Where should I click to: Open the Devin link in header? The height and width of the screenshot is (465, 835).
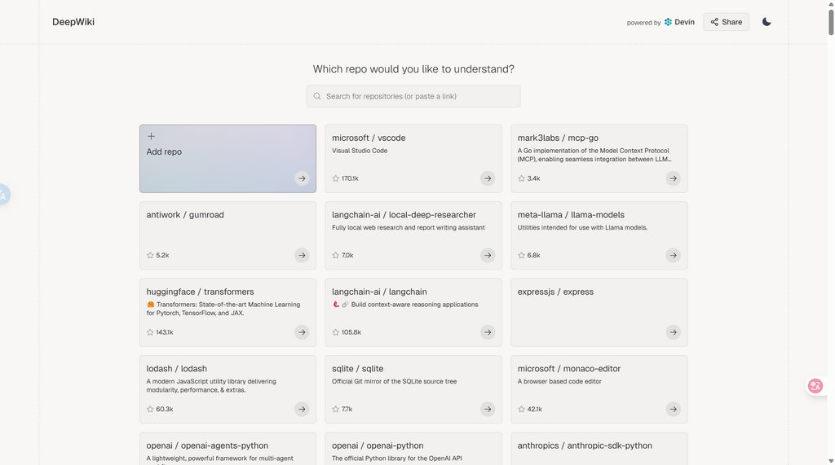tap(679, 22)
